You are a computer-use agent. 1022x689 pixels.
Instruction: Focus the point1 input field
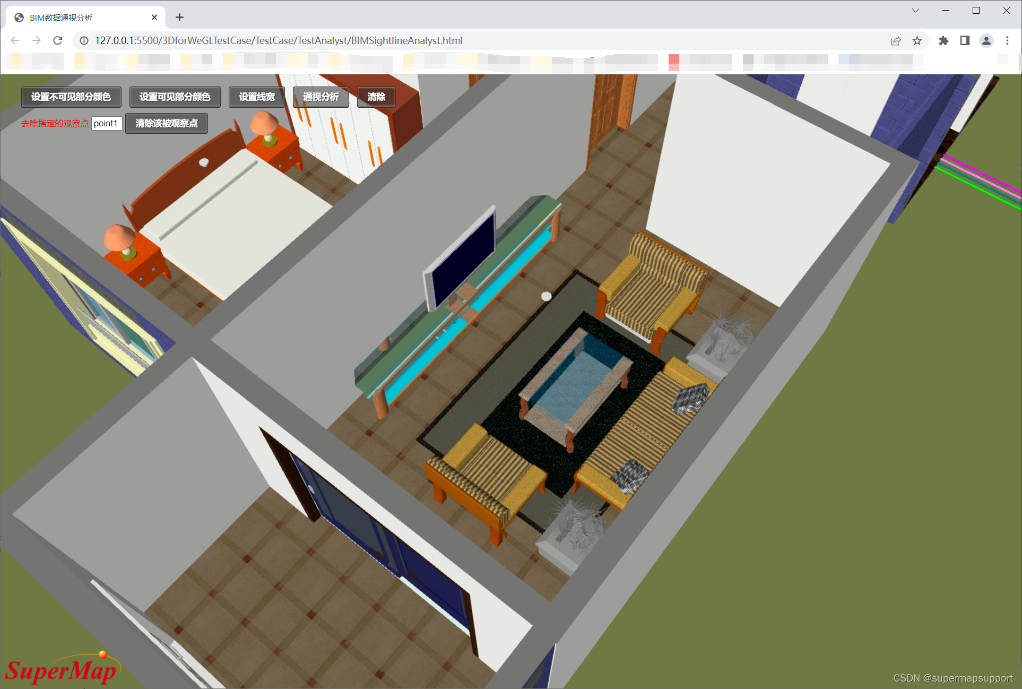pyautogui.click(x=107, y=124)
